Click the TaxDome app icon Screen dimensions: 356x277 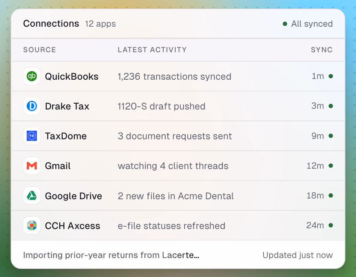tap(32, 136)
